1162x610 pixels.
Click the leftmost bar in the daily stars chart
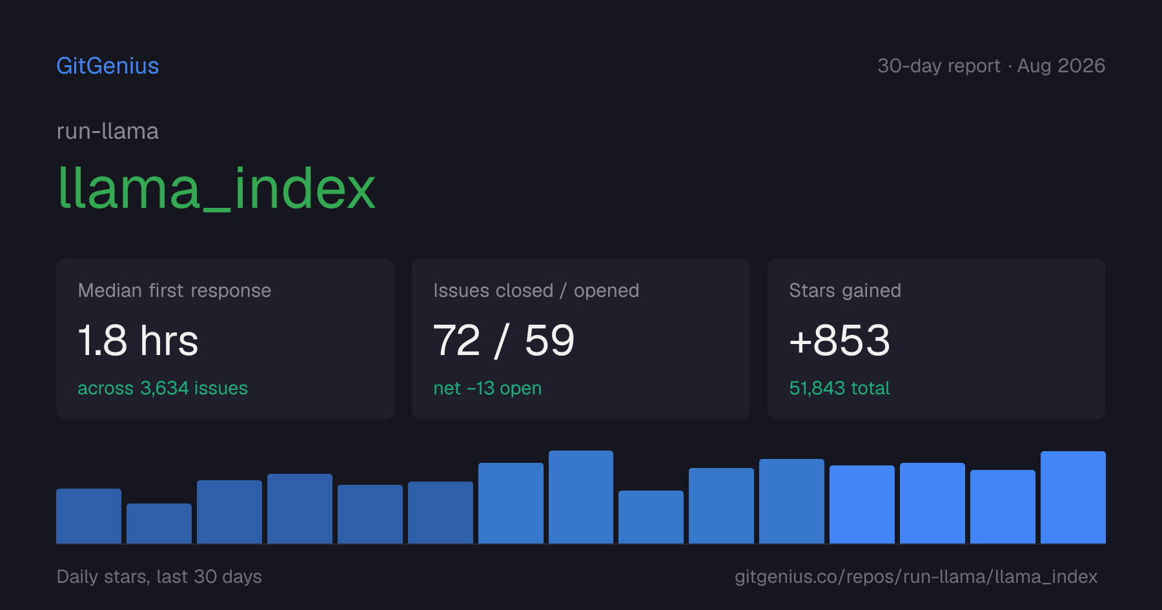pyautogui.click(x=88, y=516)
